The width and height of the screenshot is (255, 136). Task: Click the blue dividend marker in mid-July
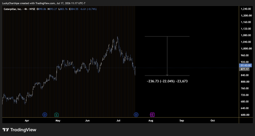coord(136,115)
